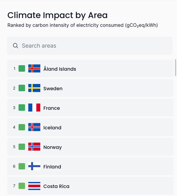Click the Sweden flag icon
The image size is (177, 196).
[x=34, y=88]
